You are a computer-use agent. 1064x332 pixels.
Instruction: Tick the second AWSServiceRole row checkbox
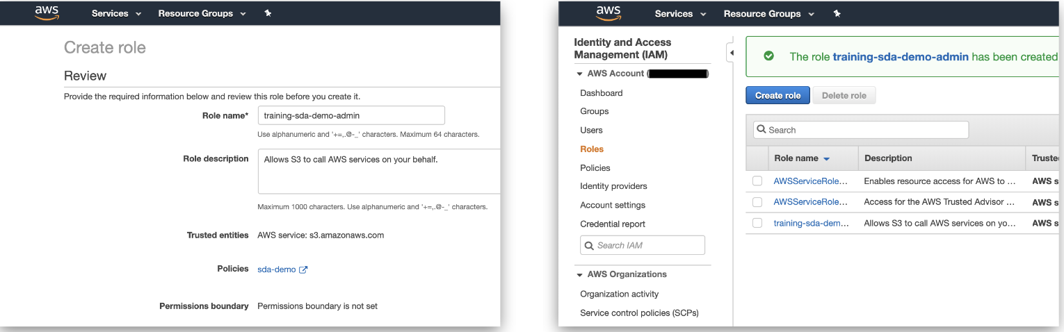(x=757, y=202)
